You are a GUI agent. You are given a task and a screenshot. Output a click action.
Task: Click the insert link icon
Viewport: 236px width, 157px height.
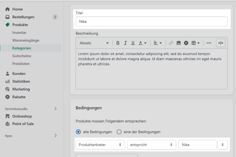pyautogui.click(x=171, y=43)
